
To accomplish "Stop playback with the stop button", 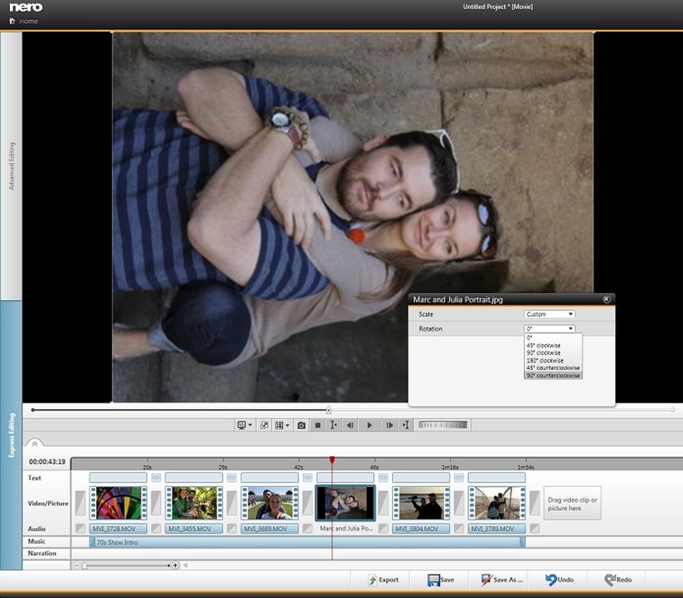I will pos(318,425).
